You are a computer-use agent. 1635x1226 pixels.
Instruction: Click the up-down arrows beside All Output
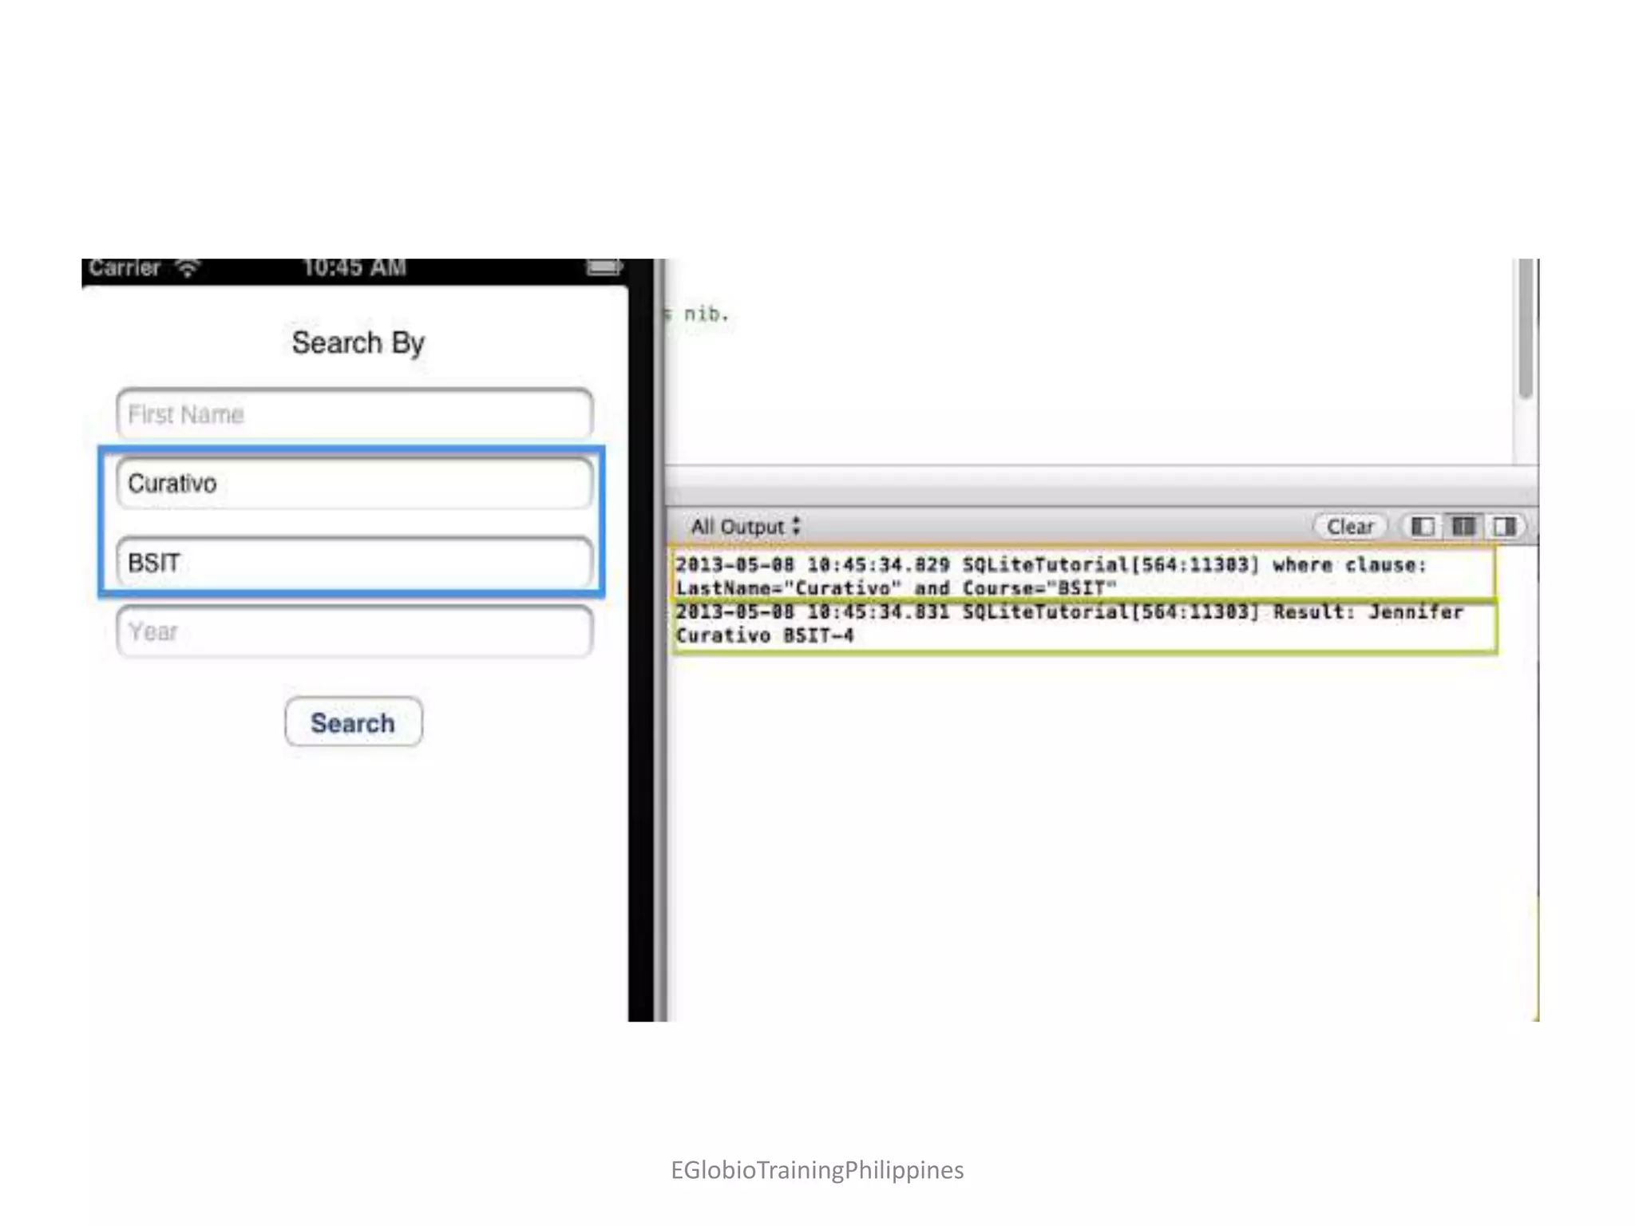(x=796, y=526)
